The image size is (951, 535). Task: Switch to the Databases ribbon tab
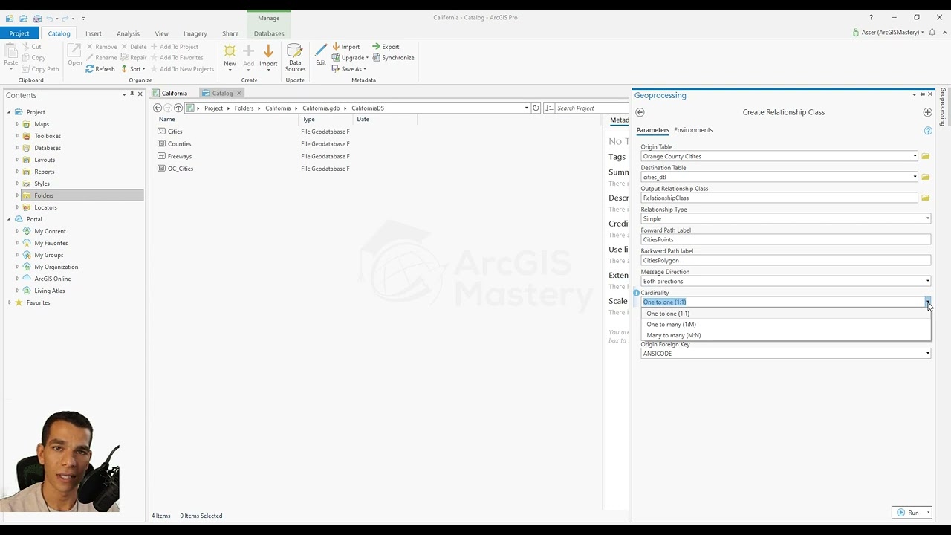coord(269,33)
